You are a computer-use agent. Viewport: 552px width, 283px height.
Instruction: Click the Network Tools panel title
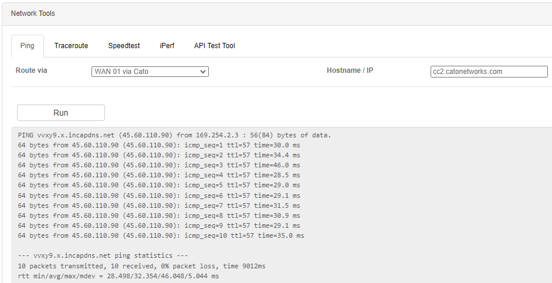(x=33, y=14)
